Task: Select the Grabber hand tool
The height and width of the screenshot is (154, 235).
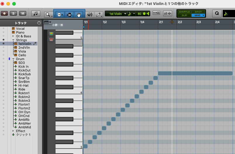Action: (x=79, y=15)
